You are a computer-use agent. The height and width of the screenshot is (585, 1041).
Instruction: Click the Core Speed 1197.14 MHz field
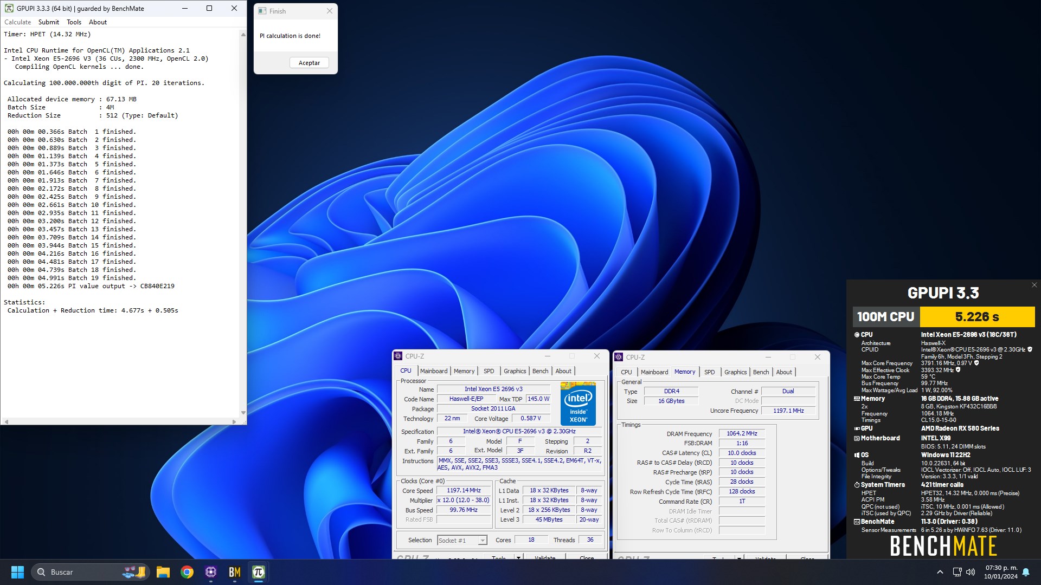coord(464,491)
